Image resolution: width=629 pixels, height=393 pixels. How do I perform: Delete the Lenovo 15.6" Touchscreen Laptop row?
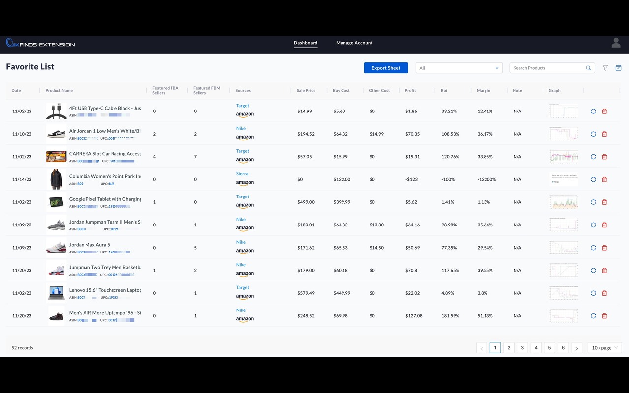pos(604,293)
